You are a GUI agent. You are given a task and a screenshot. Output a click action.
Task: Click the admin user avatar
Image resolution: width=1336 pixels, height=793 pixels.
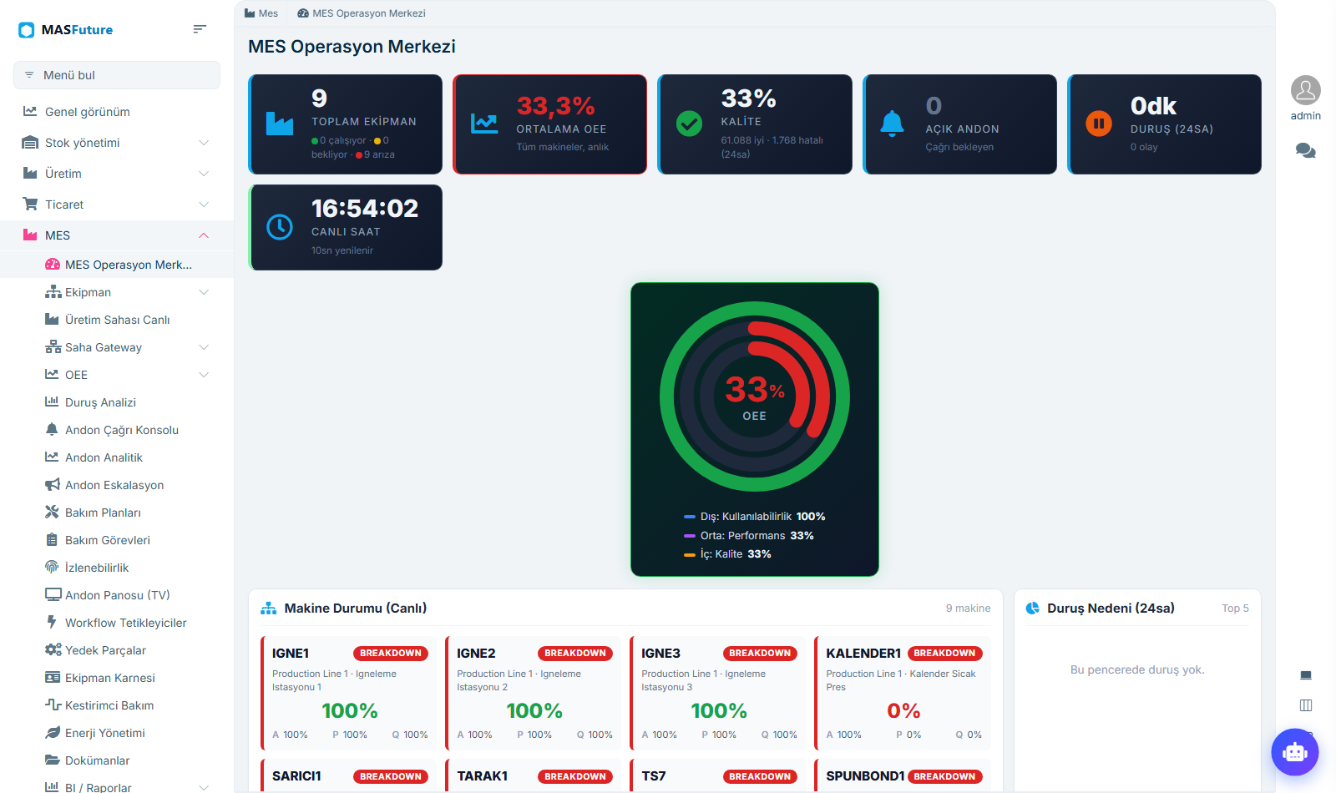tap(1306, 90)
